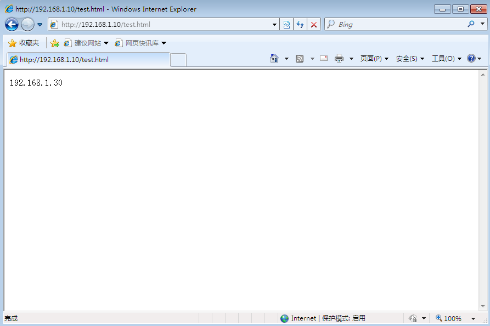
Task: Click the Print icon
Action: pos(339,58)
